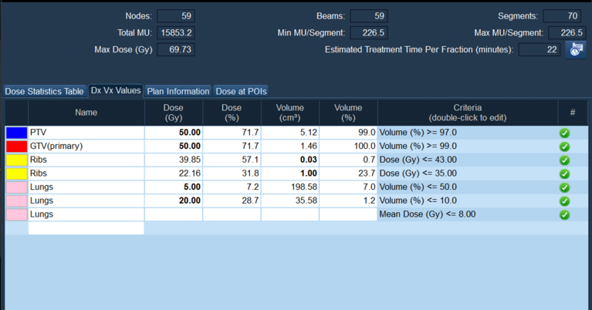Click the empty name field below Lungs

(x=86, y=228)
